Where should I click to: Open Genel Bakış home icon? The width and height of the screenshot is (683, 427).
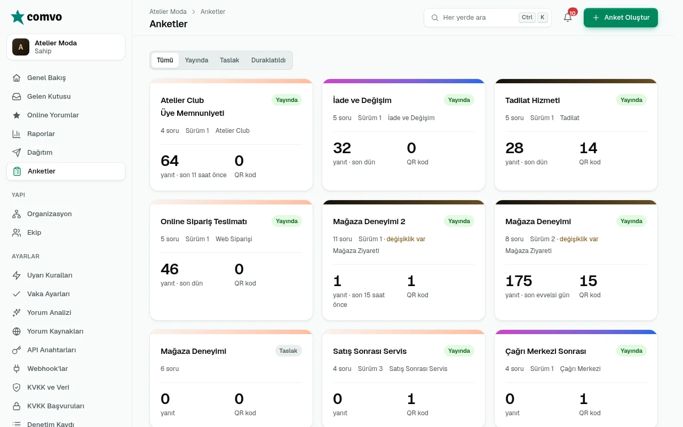17,78
